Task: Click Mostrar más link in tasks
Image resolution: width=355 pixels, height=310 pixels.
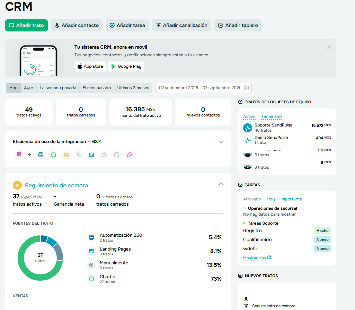Action: pyautogui.click(x=255, y=258)
